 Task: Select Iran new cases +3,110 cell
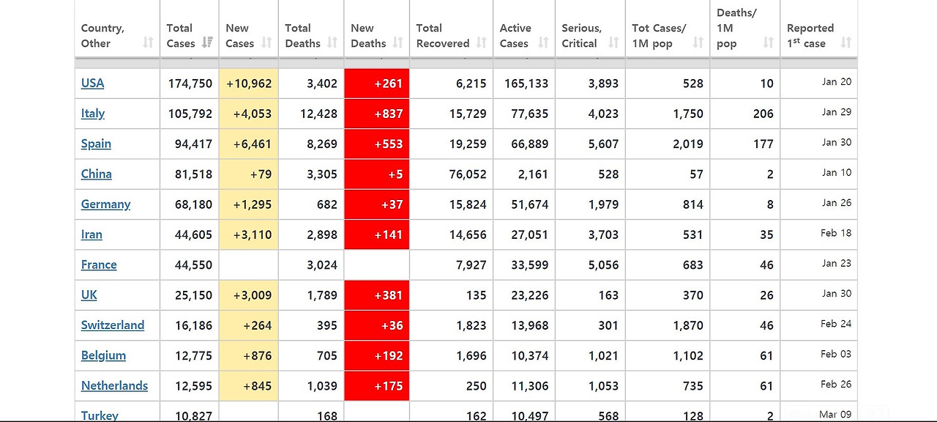point(249,234)
